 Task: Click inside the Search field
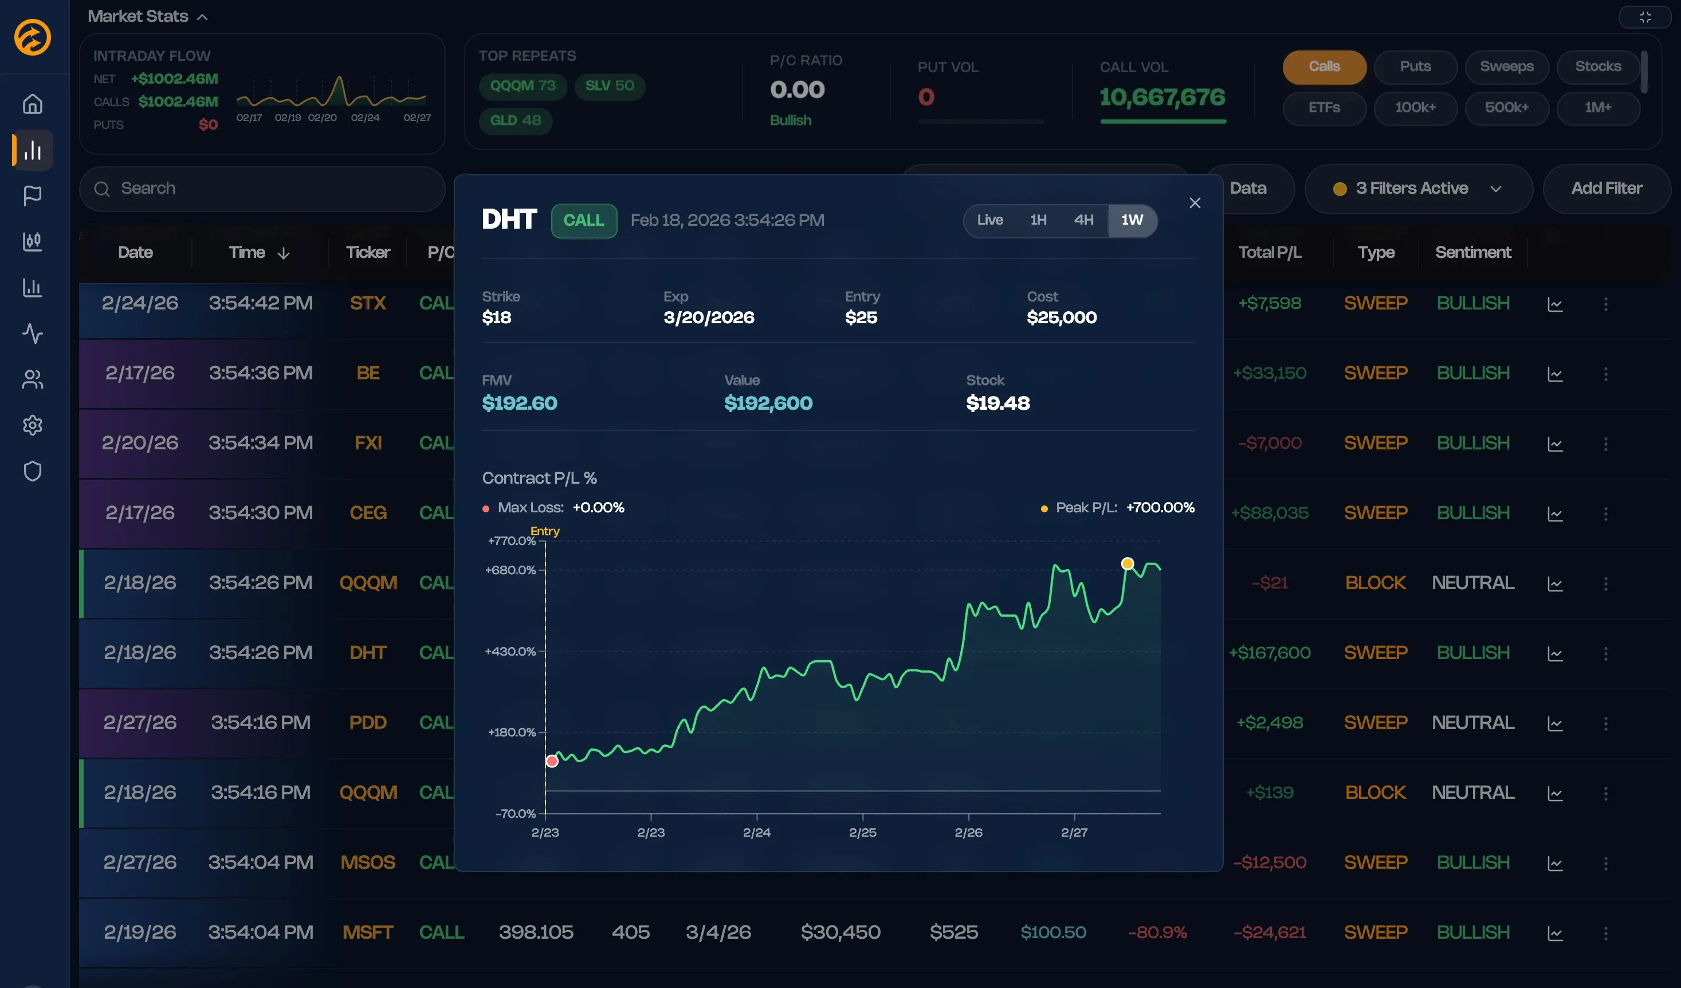click(262, 189)
